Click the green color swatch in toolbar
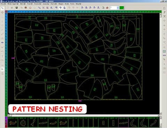The image size is (167, 128). [x=122, y=8]
